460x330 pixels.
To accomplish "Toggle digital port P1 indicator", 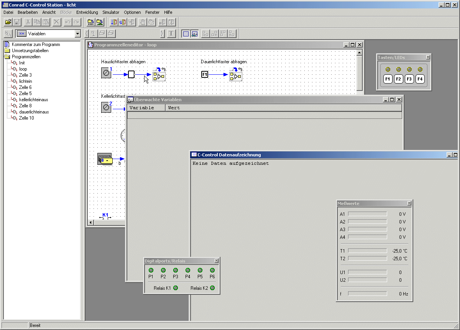I will [x=151, y=270].
